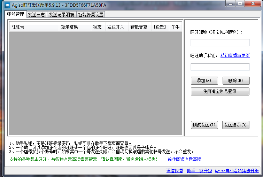This screenshot has width=263, height=177.
Task: Click the 登录结果 column header
Action: pos(75,27)
